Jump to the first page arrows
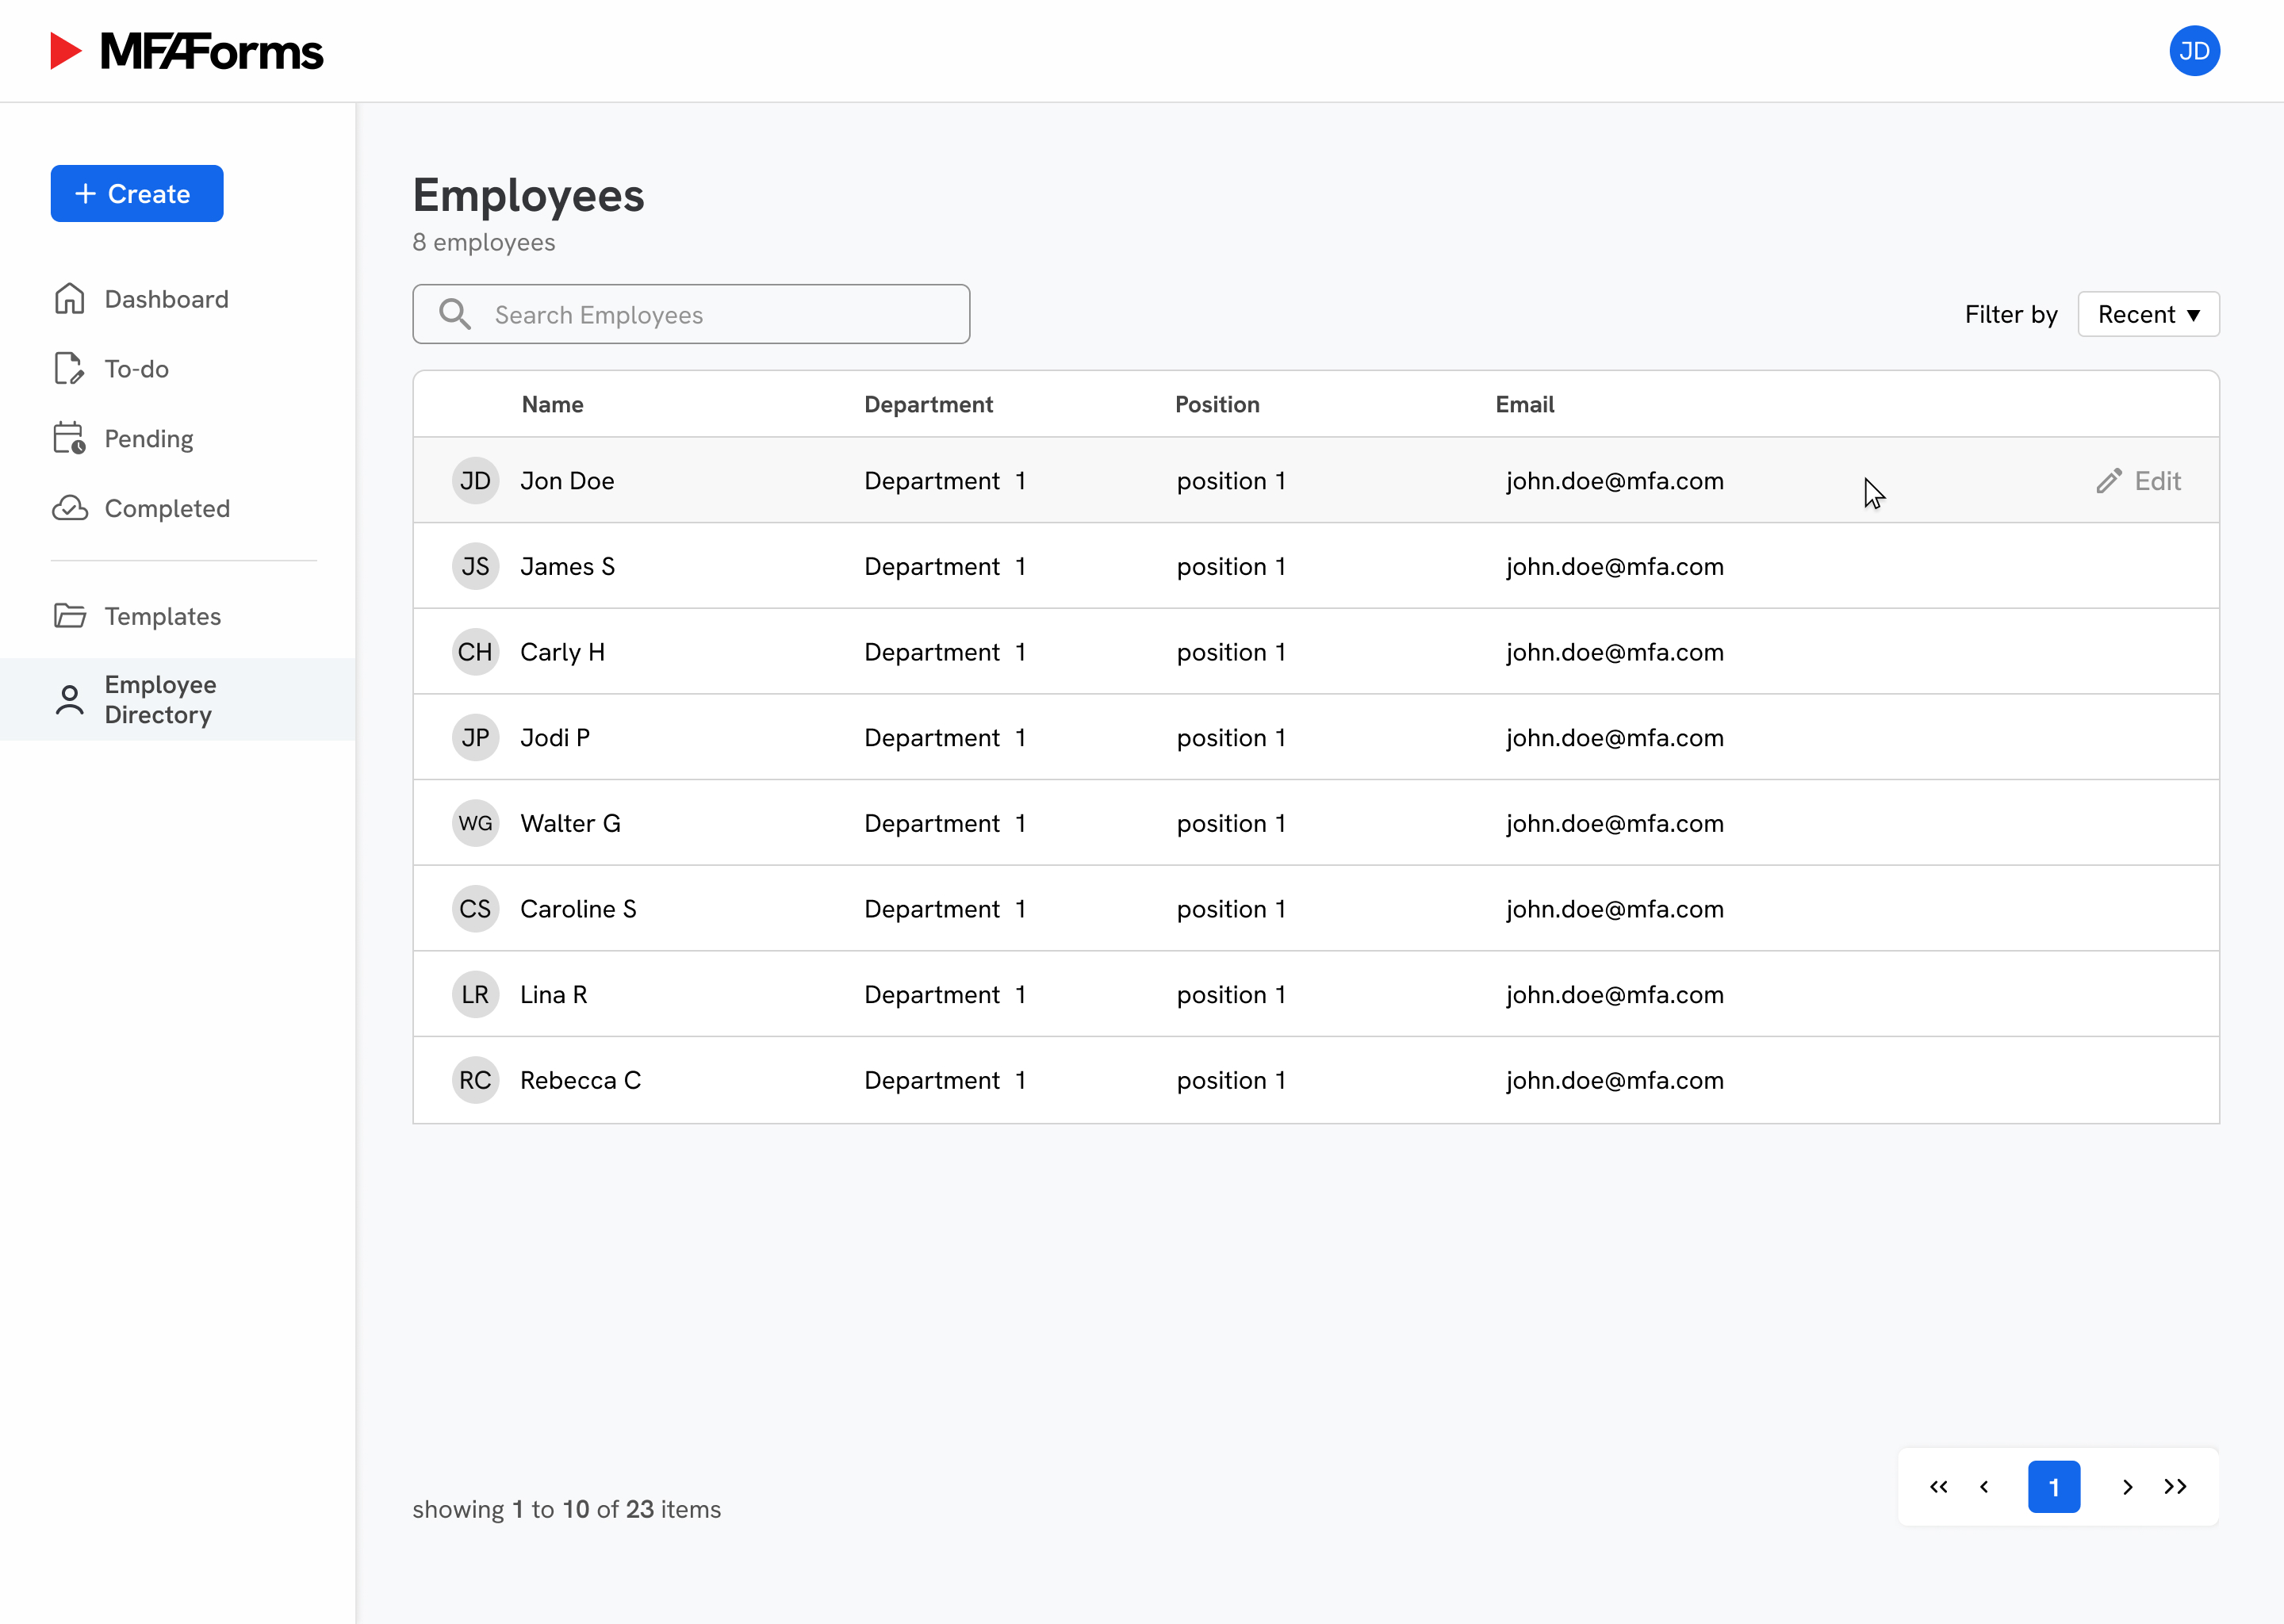2284x1624 pixels. 1938,1487
